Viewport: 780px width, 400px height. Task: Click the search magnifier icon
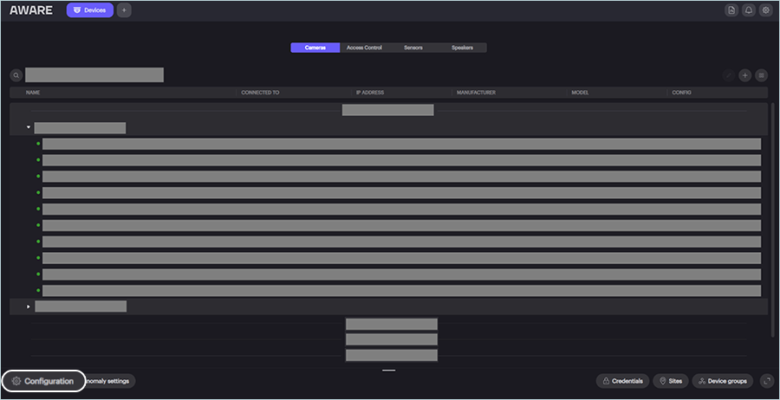tap(16, 75)
